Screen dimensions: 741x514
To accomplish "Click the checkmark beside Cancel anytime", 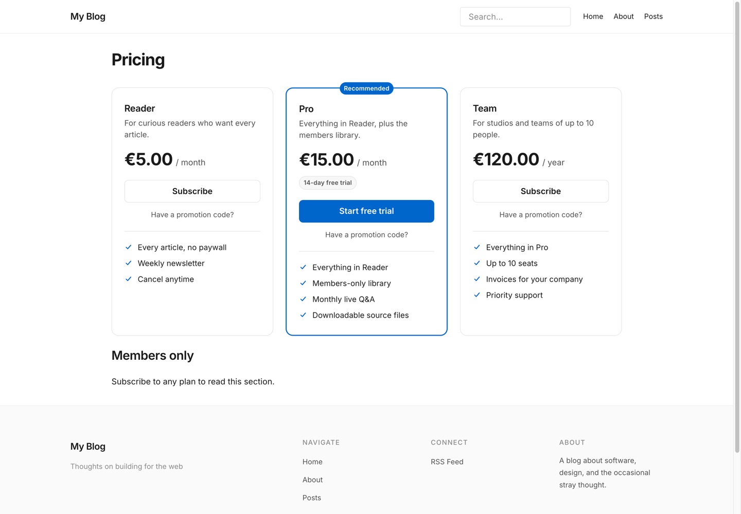I will pos(129,279).
